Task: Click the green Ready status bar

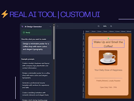Action: click(x=36, y=33)
